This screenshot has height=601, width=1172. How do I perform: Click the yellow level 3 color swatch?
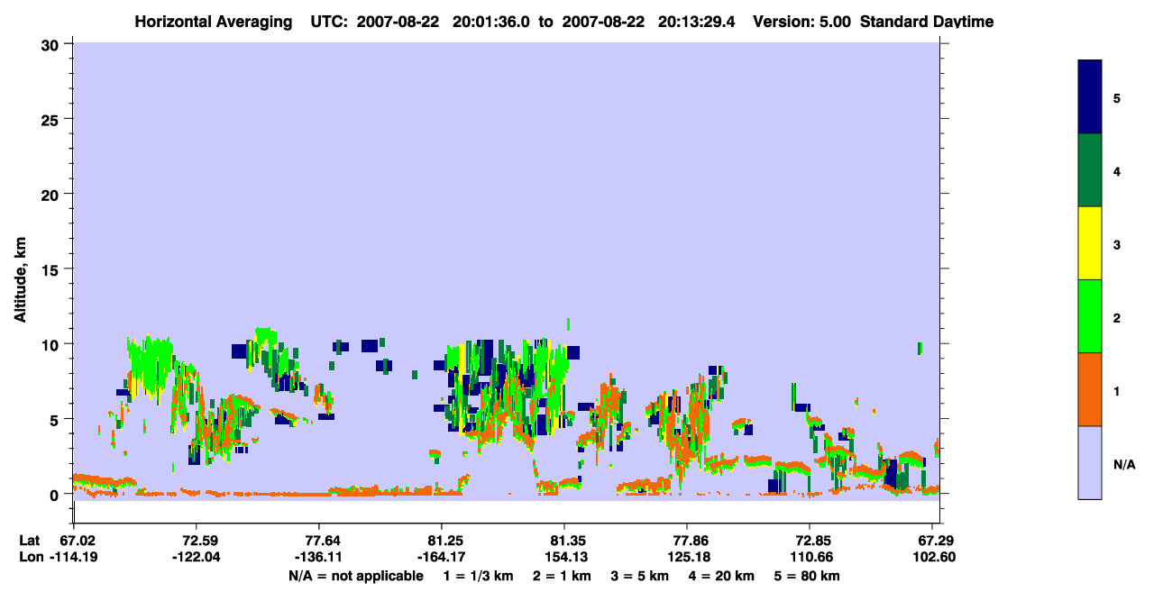click(x=1090, y=243)
